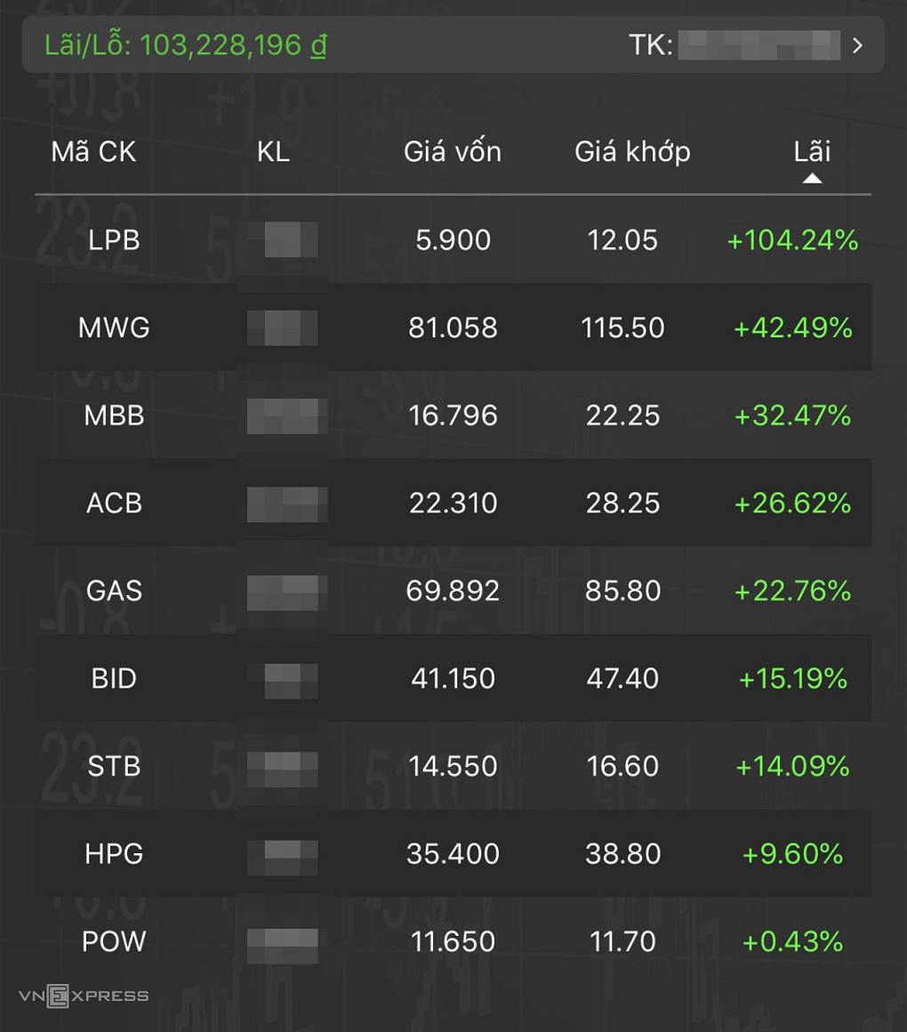Open account selector chevron arrow

(857, 45)
